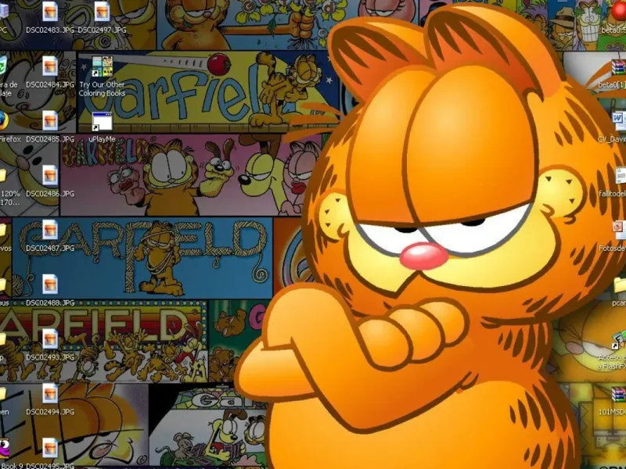
Task: Open the pcan folder icon
Action: click(620, 285)
